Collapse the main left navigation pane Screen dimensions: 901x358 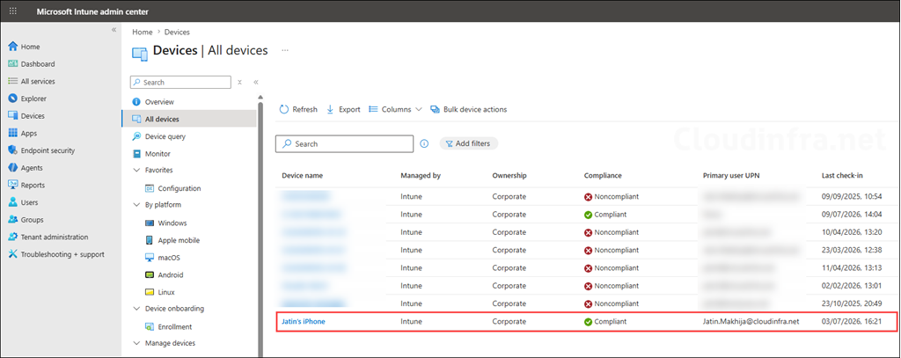point(114,30)
